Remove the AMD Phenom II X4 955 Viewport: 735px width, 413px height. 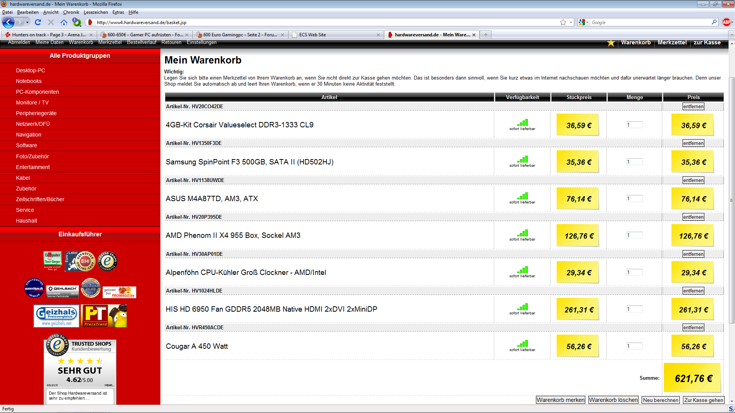point(693,217)
